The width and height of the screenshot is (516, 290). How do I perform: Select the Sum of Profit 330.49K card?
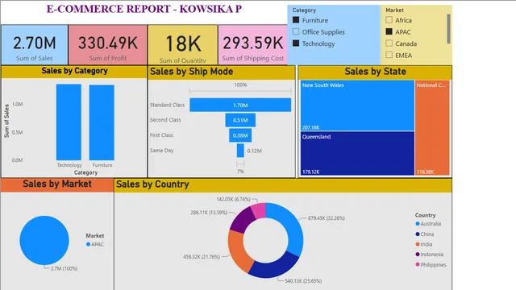point(108,45)
